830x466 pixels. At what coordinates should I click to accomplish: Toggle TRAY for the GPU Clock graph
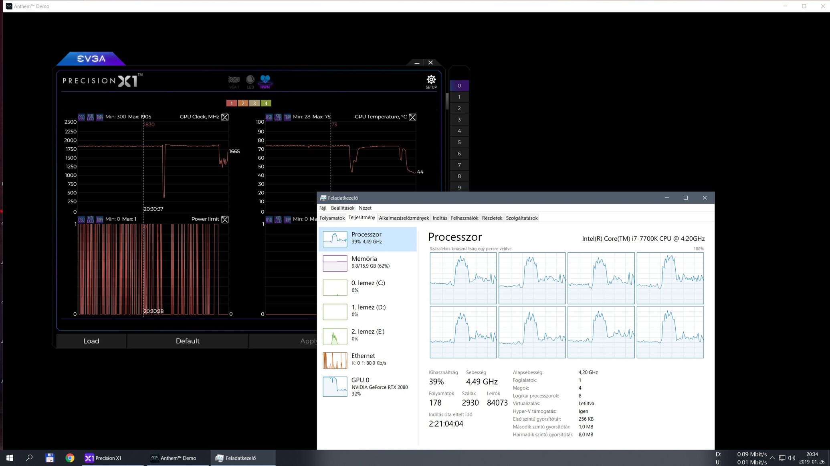(x=99, y=117)
